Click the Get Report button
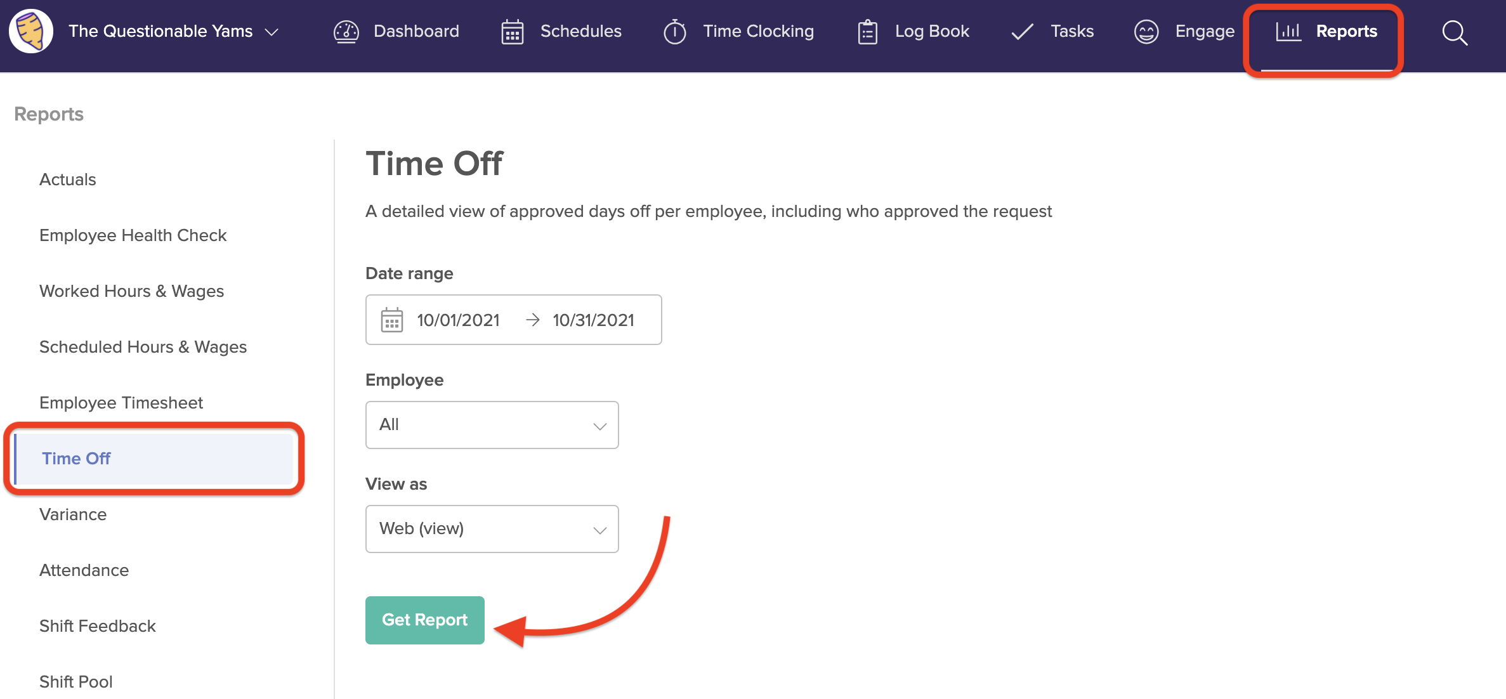Screen dimensions: 1506x699 tap(424, 620)
